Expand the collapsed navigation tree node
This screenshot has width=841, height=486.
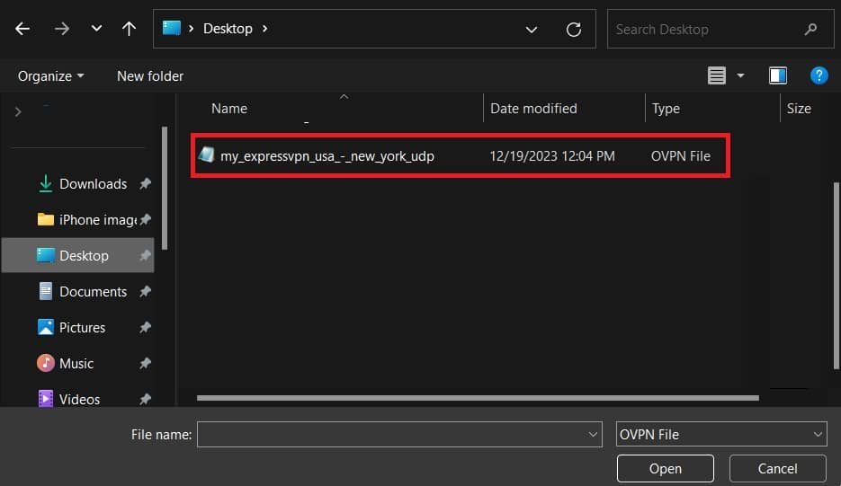(x=18, y=111)
